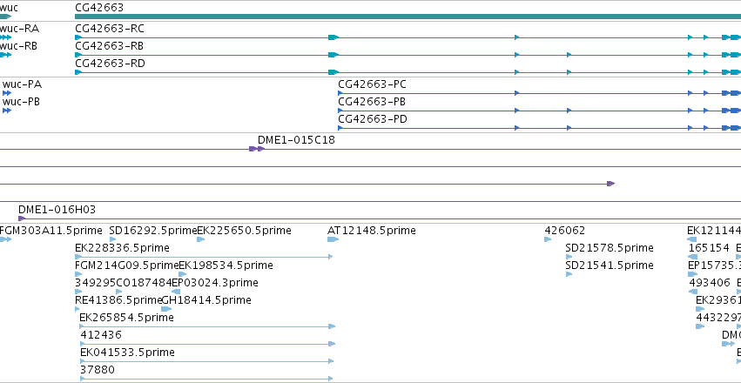Screen dimensions: 741x383
Task: Select EST label EK041533.5prime
Action: pos(127,353)
